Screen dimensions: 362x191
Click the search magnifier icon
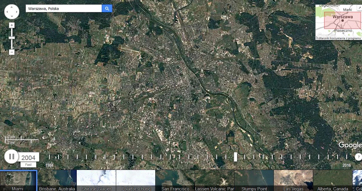107,8
